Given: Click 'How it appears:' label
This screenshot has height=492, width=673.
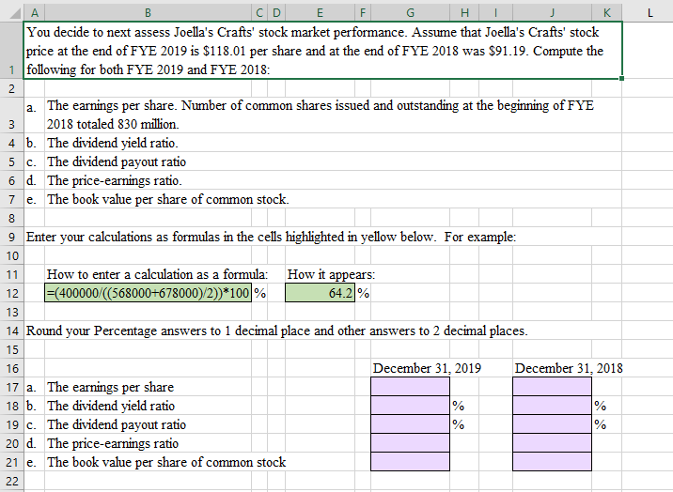Looking at the screenshot, I should pos(331,274).
